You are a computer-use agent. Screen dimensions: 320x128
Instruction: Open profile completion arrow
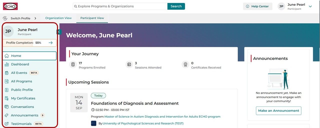(50, 43)
